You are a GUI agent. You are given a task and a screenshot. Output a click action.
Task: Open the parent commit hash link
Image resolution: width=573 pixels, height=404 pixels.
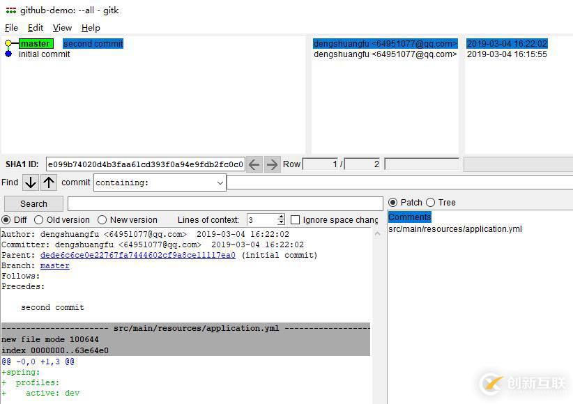(x=138, y=255)
